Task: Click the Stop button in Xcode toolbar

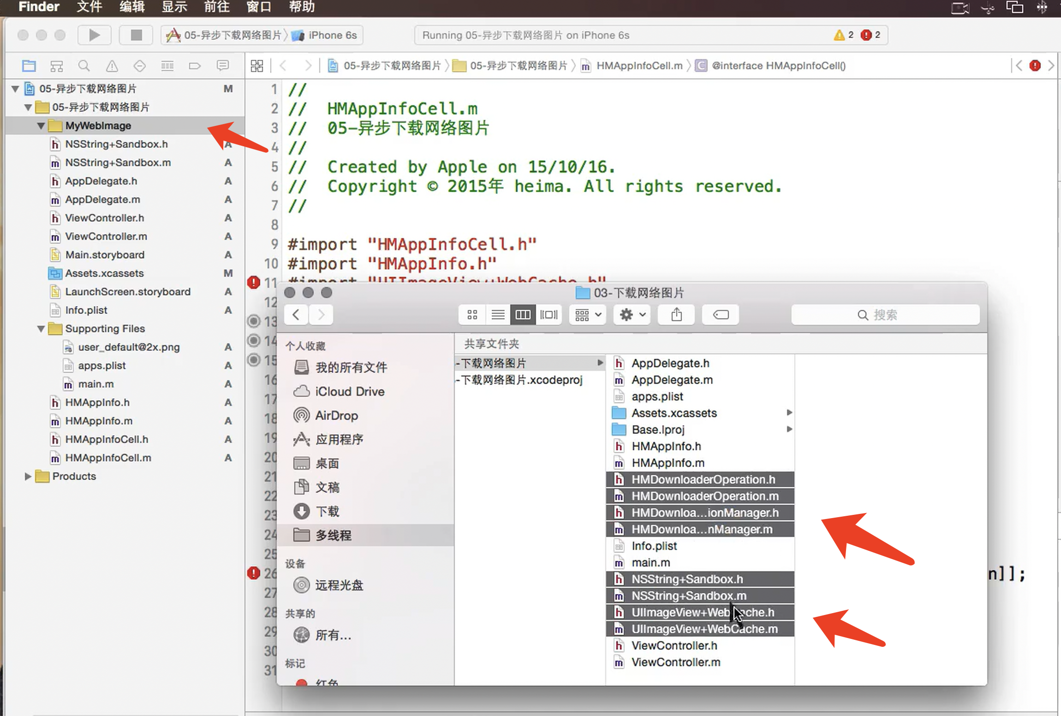Action: pyautogui.click(x=136, y=35)
